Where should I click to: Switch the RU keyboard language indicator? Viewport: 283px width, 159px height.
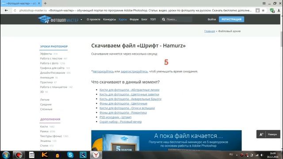(x=231, y=155)
